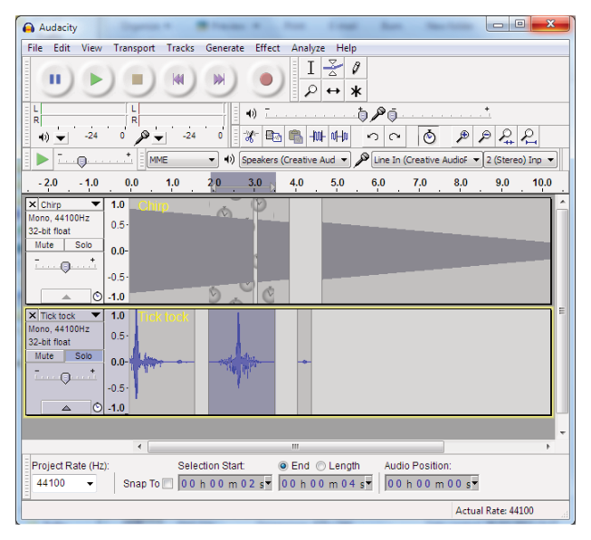This screenshot has height=540, width=591.
Task: Open the Line In input device dropdown
Action: [x=426, y=160]
